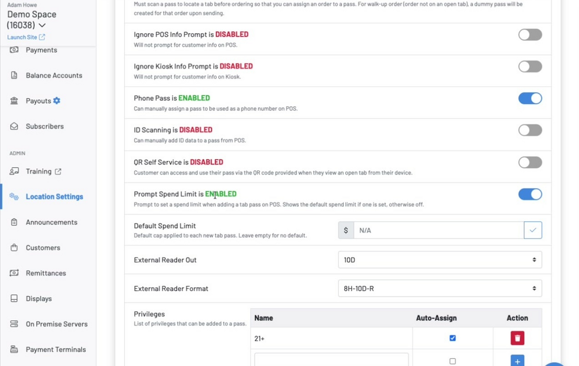
Task: Click the gear icon next to Payouts
Action: tap(56, 101)
